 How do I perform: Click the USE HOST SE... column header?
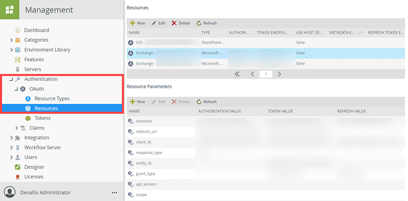coord(309,33)
